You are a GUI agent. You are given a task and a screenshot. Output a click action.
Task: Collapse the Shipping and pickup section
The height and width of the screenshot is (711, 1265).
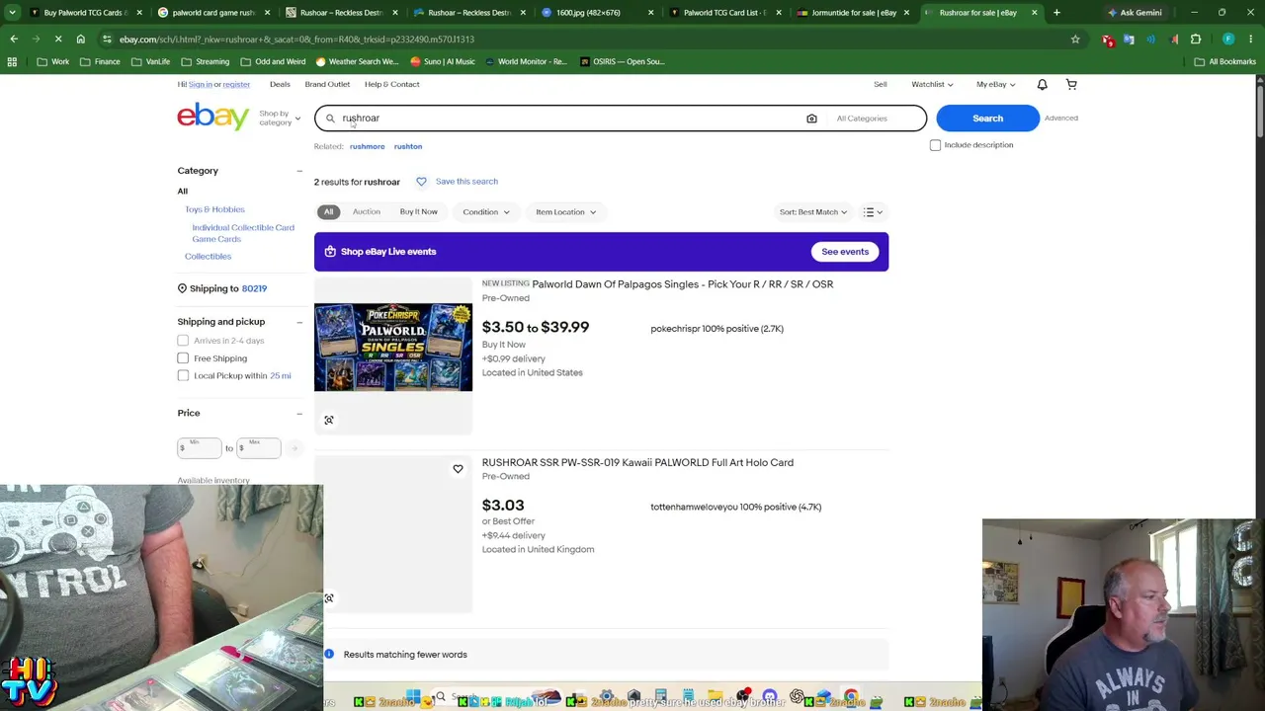[299, 322]
